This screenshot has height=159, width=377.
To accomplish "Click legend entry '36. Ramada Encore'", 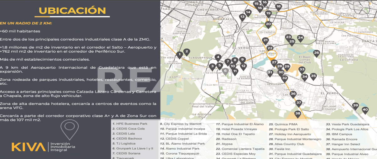I will pos(341,140).
